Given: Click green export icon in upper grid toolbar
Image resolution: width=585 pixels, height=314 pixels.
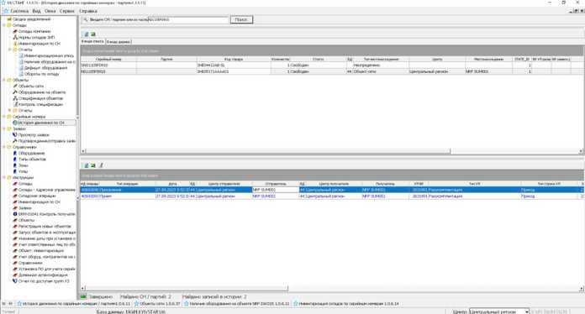Looking at the screenshot, I should (93, 34).
